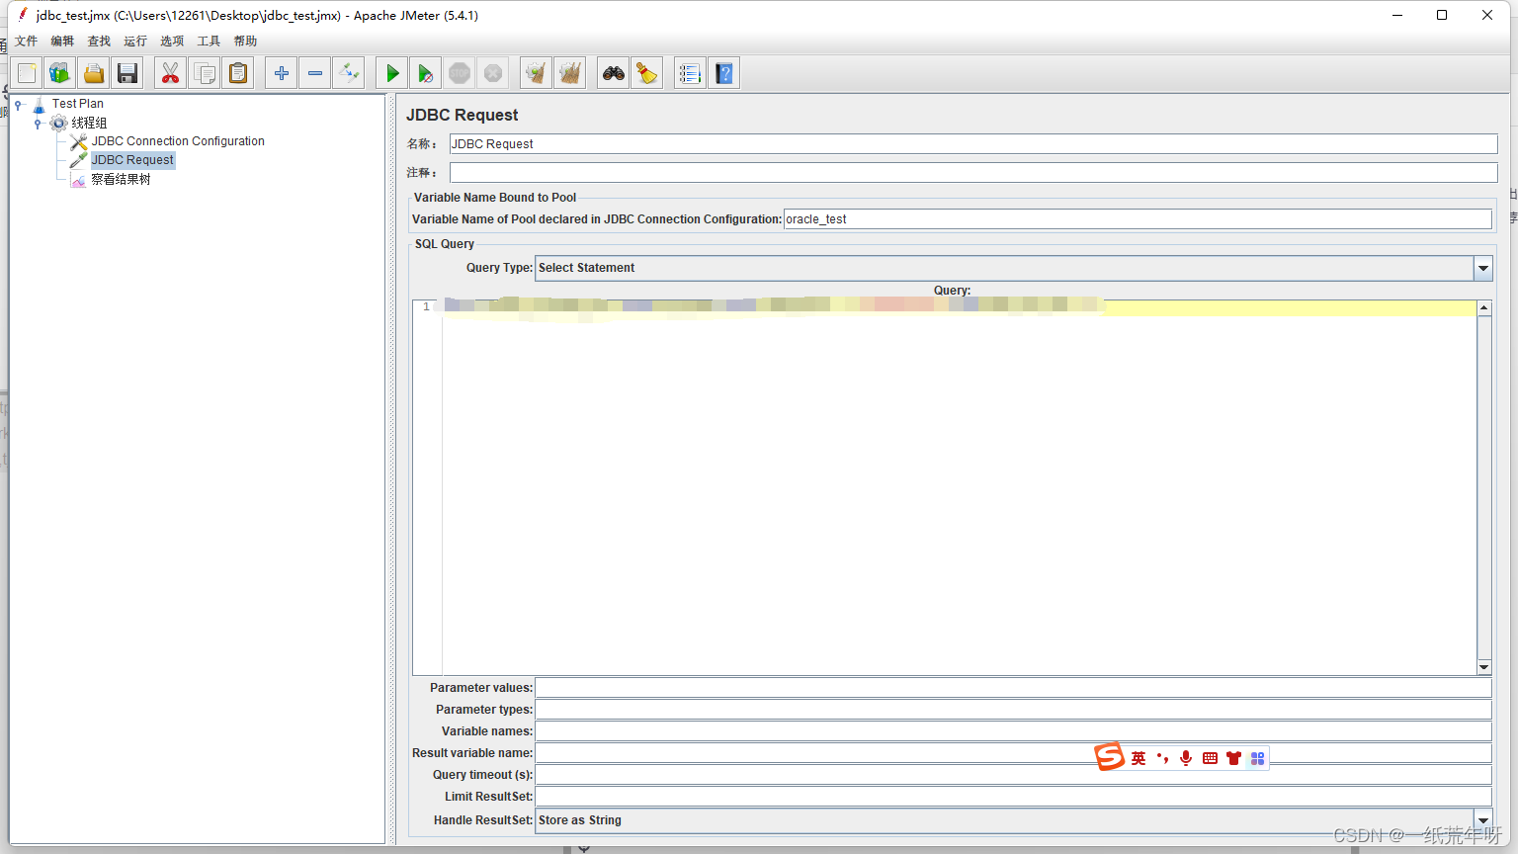Click the 注释 comments input field

tap(973, 173)
